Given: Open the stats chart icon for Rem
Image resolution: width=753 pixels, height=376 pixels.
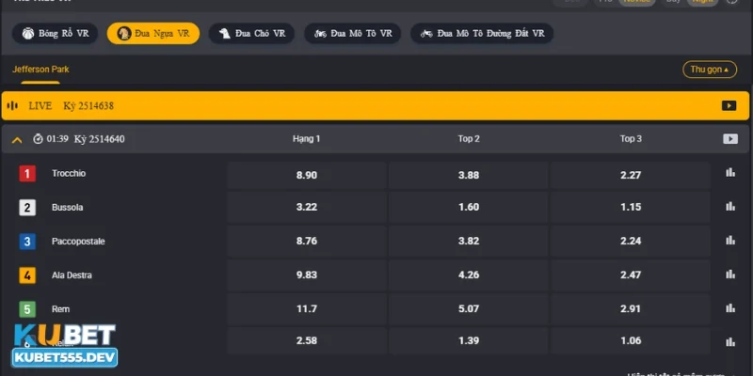Looking at the screenshot, I should tap(729, 308).
